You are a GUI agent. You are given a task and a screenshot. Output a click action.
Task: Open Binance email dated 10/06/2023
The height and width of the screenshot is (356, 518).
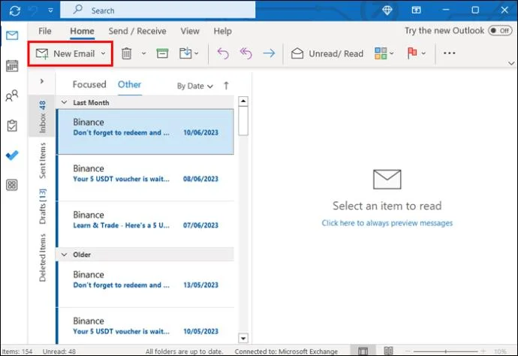click(x=146, y=131)
